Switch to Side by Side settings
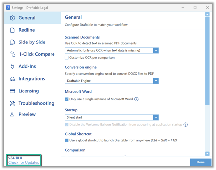This screenshot has height=170, width=216. click(33, 42)
